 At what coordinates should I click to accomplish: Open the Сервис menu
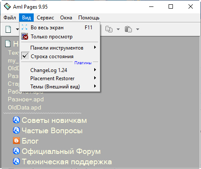[x=45, y=18]
